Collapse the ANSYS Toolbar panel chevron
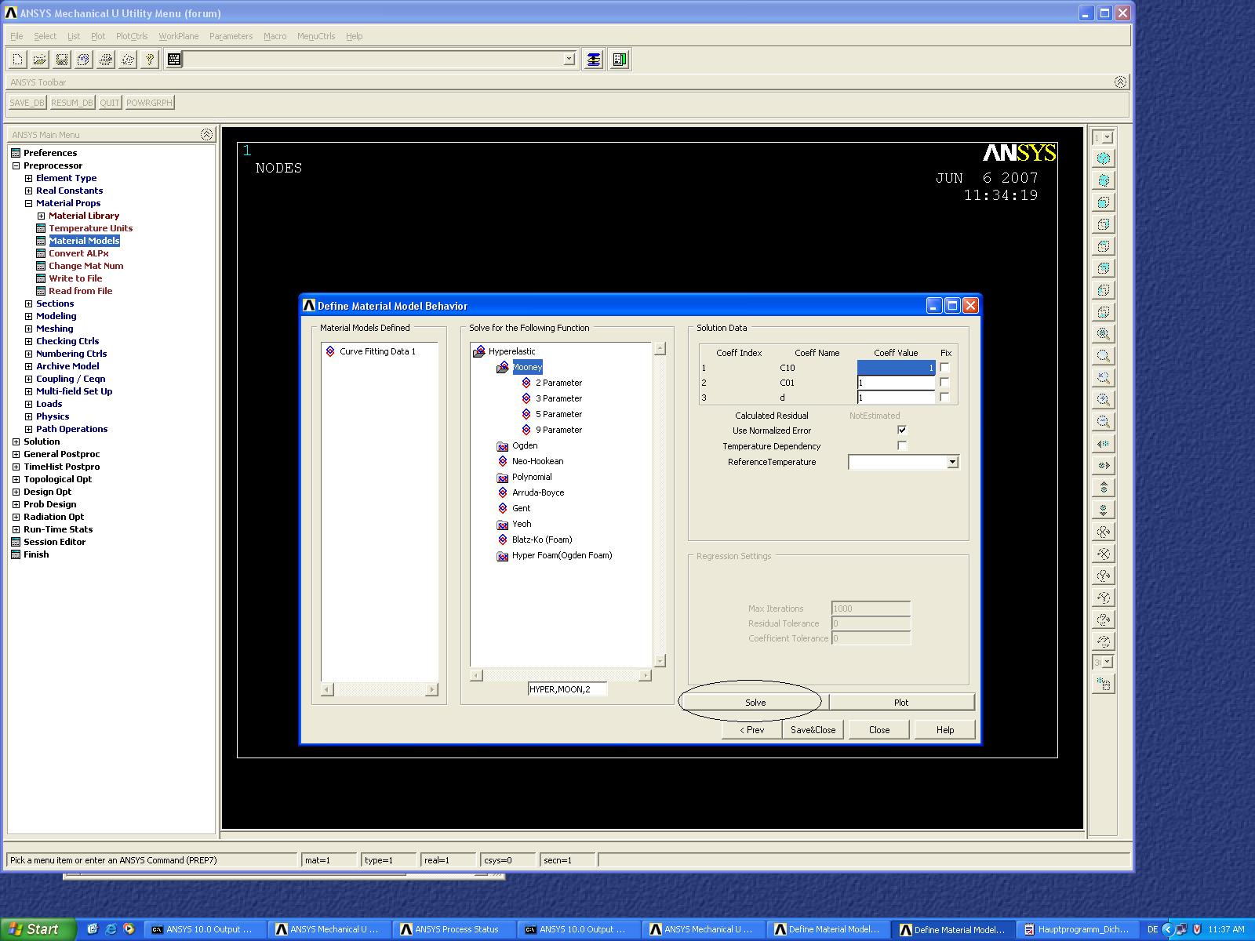Viewport: 1255px width, 941px height. [1120, 82]
